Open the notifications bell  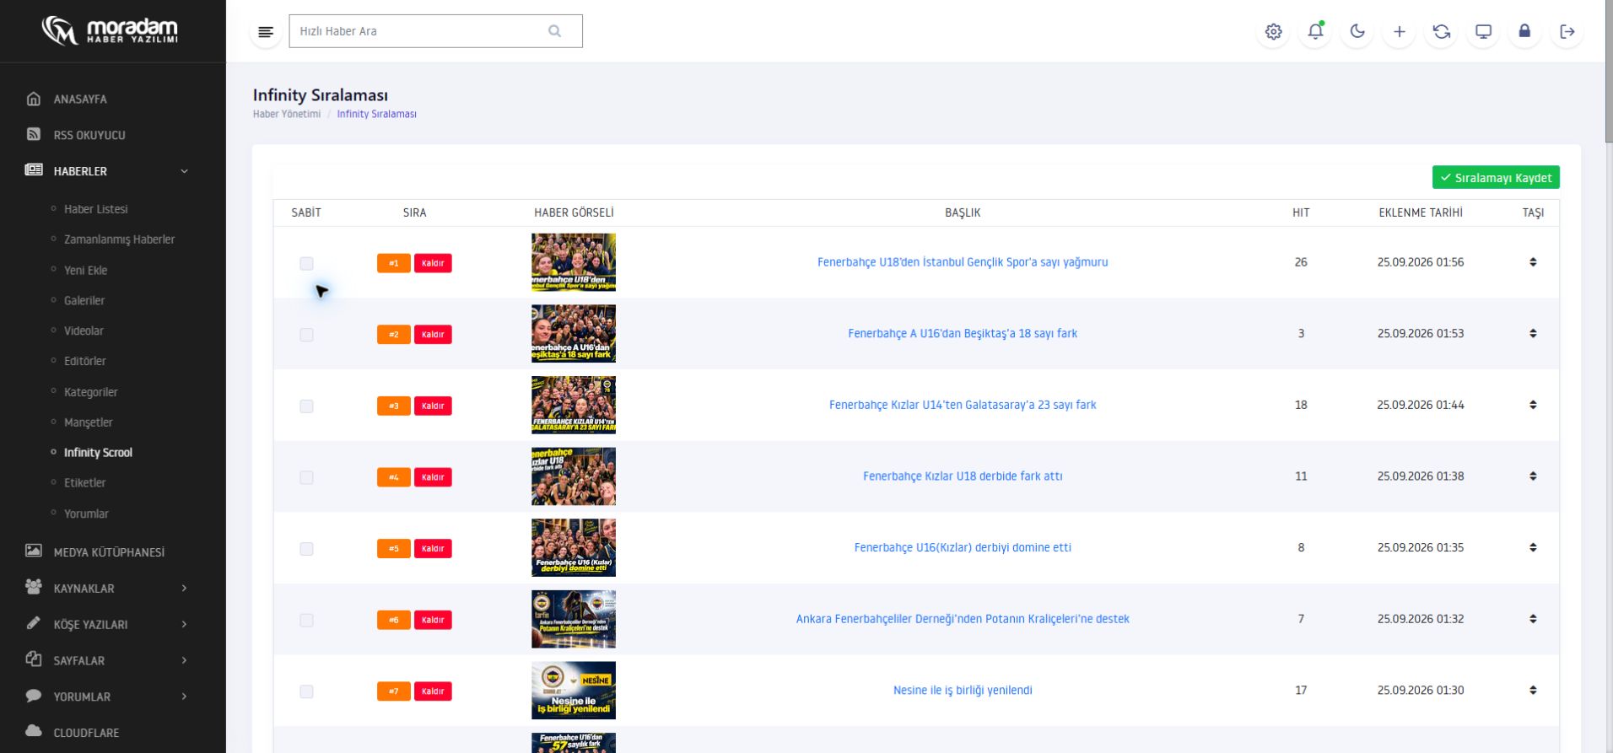point(1315,32)
